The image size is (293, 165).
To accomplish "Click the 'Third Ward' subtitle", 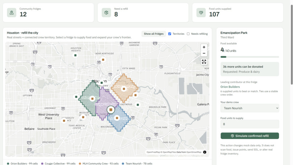I will click(x=227, y=37).
